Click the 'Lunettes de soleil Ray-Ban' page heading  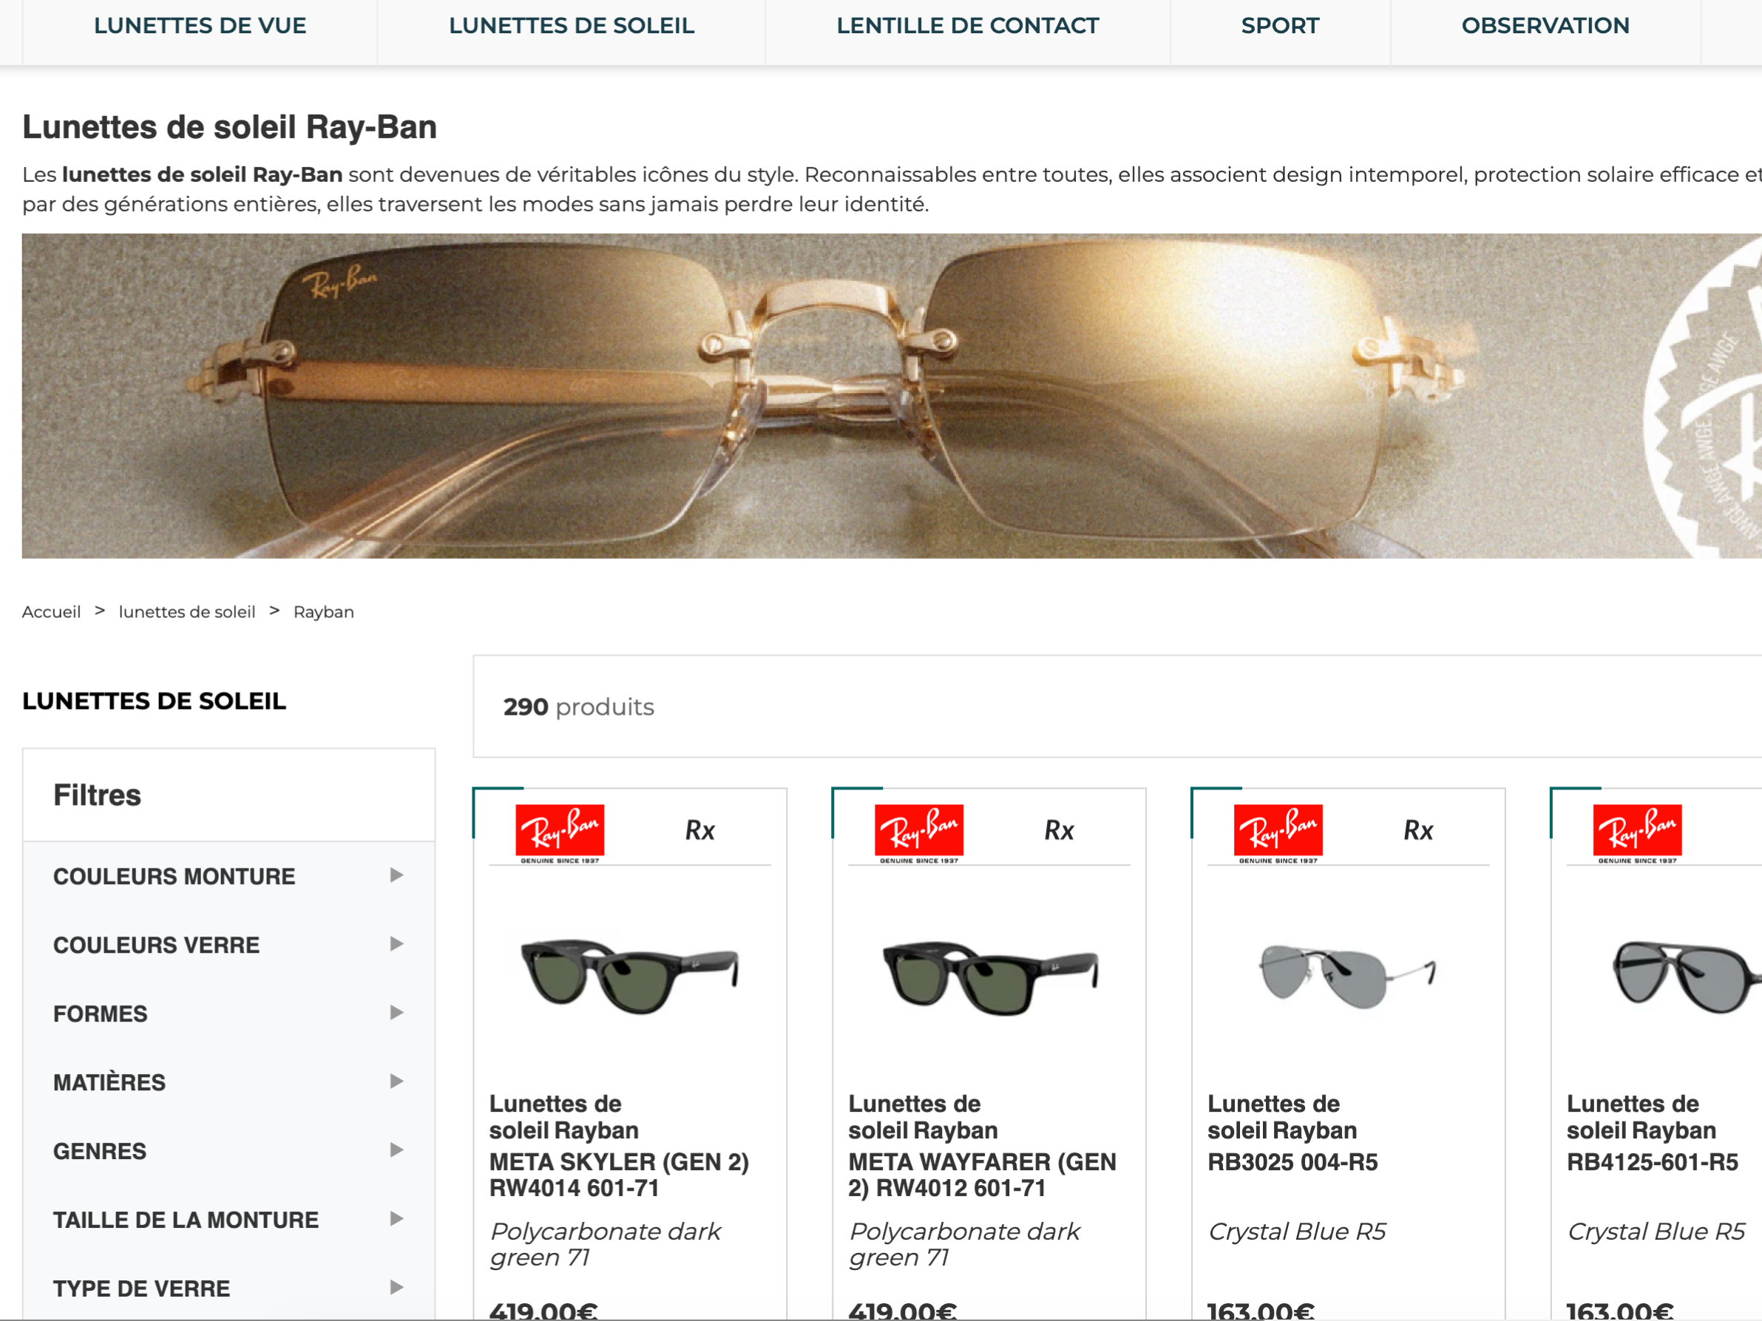[x=229, y=126]
